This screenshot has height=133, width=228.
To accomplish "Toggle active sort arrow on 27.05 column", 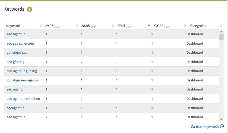I will coord(149,25).
